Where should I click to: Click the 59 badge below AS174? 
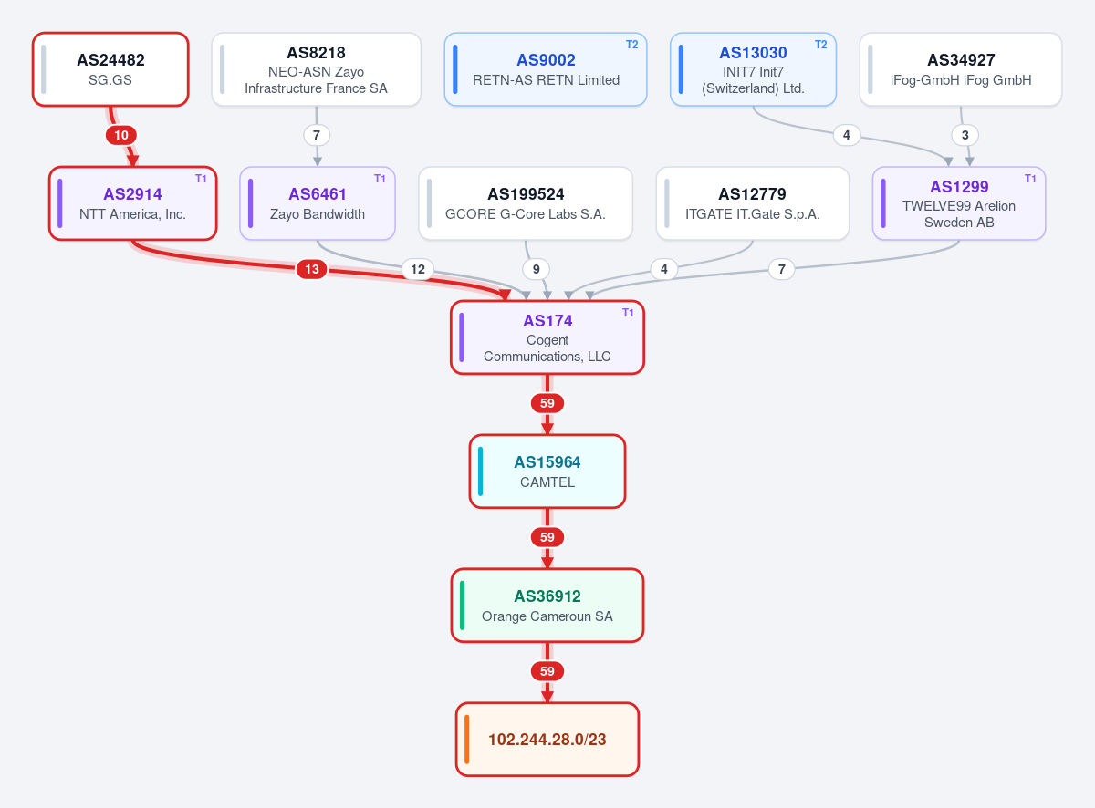pos(547,403)
